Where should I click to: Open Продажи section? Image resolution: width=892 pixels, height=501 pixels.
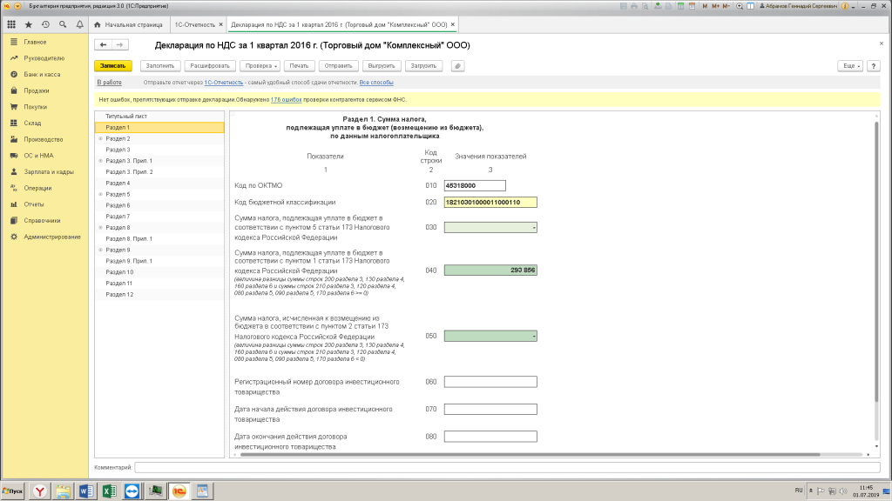37,90
